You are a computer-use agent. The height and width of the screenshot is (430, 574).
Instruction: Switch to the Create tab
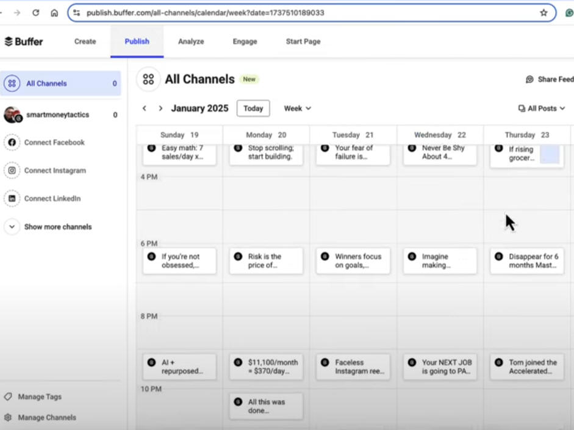85,41
